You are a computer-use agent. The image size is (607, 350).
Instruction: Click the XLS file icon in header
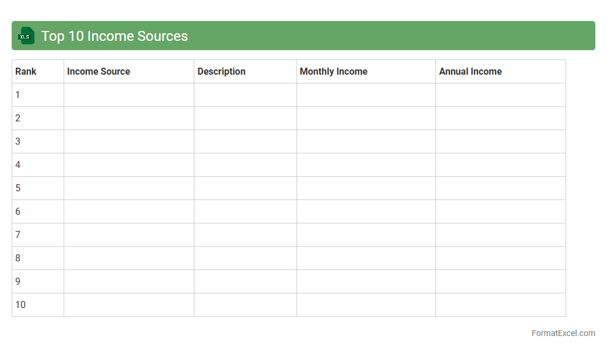click(x=26, y=36)
